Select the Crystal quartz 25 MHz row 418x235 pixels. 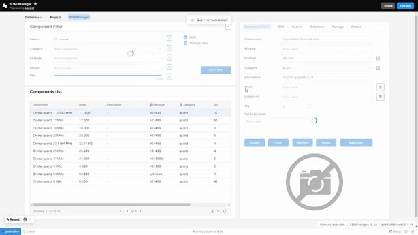pos(131,151)
